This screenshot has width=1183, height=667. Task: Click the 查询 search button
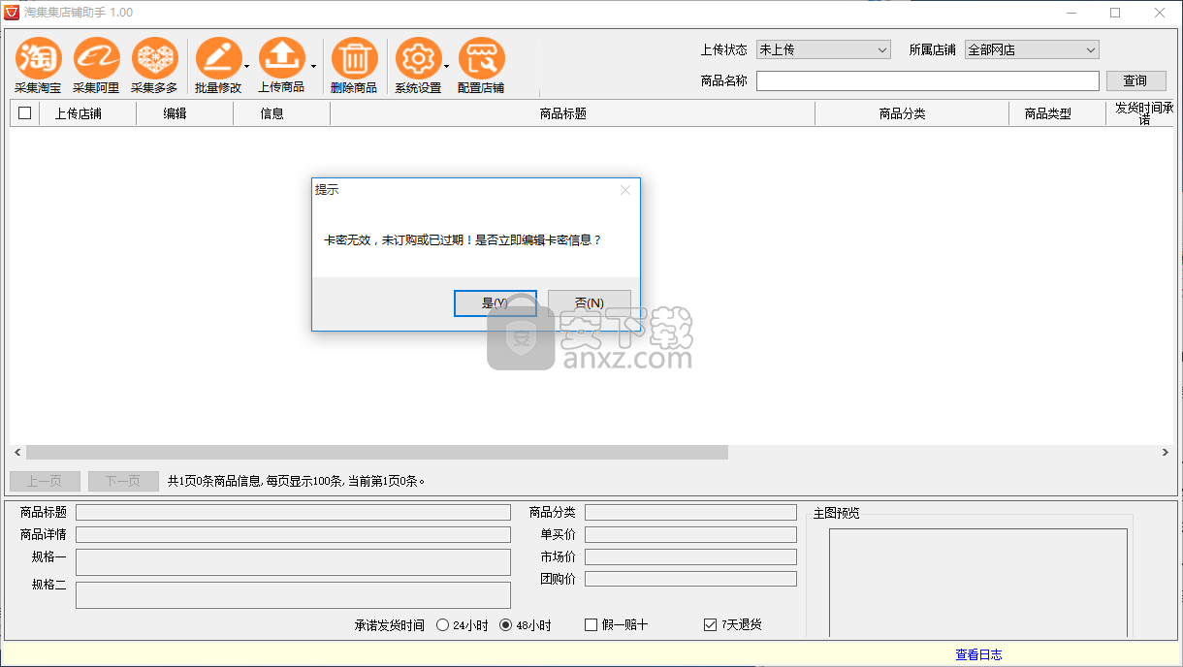click(x=1135, y=80)
